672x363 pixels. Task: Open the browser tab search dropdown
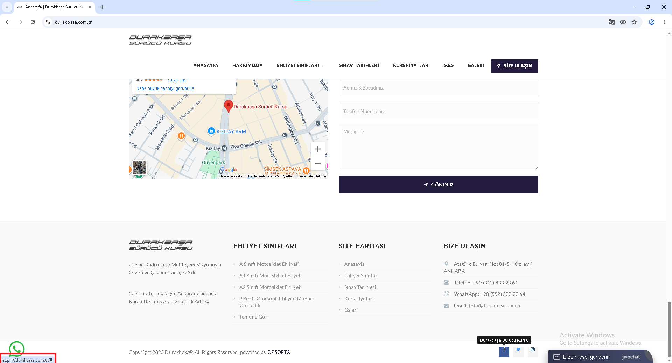coord(7,7)
